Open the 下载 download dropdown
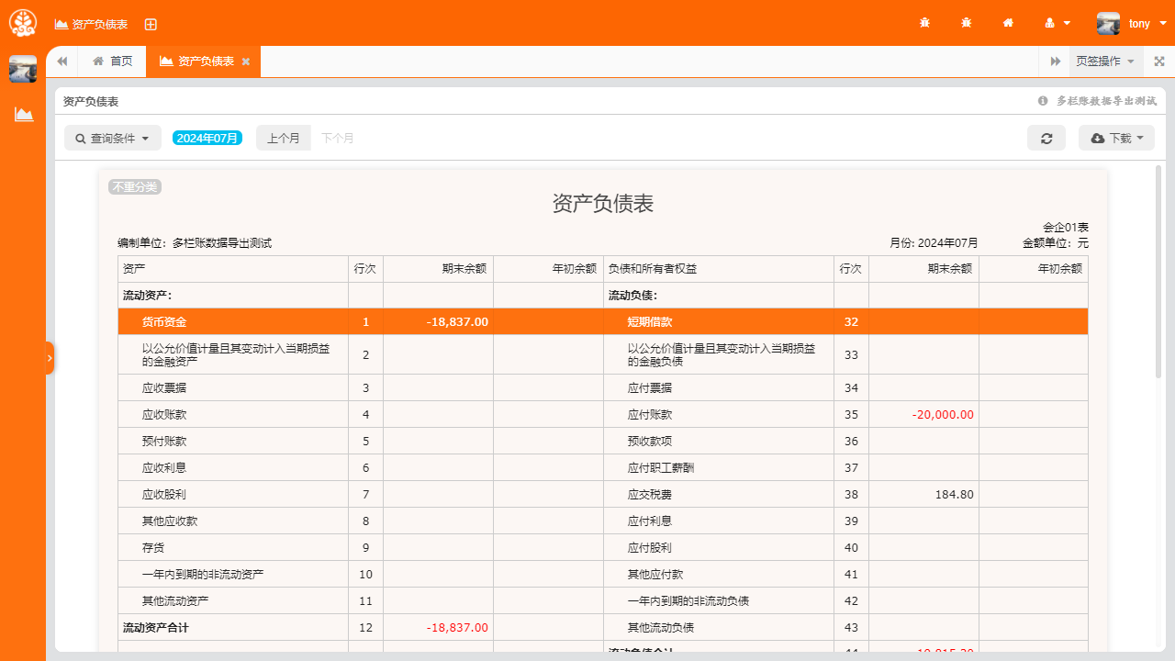Screen dimensions: 1175x661 (1116, 138)
